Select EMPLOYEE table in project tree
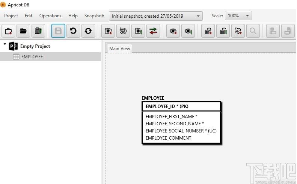The image size is (297, 184). pyautogui.click(x=32, y=57)
